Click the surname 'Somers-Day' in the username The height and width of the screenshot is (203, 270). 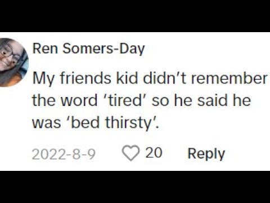(103, 49)
